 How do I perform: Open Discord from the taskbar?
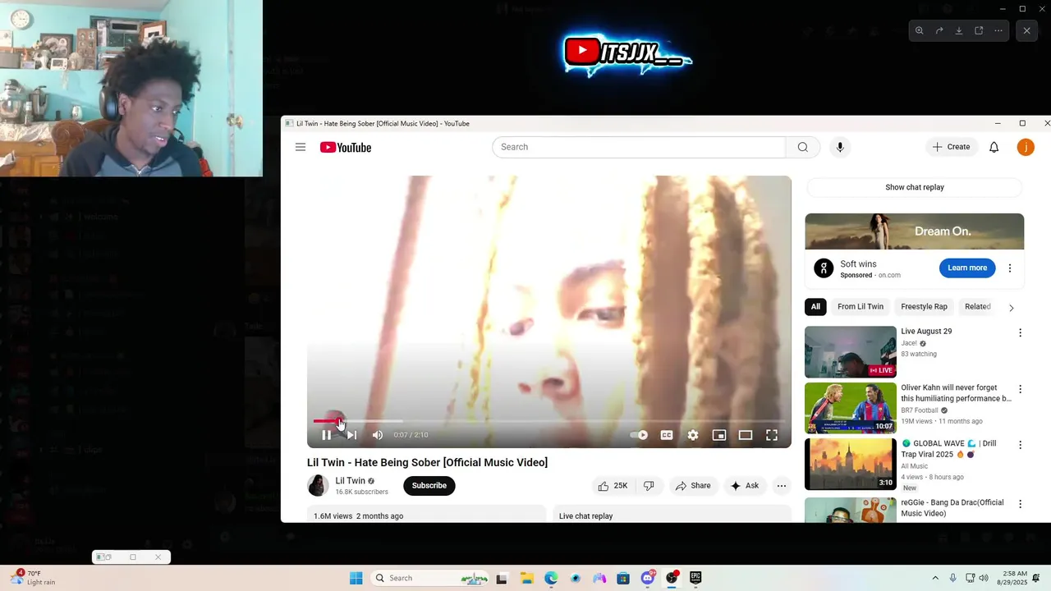click(648, 578)
